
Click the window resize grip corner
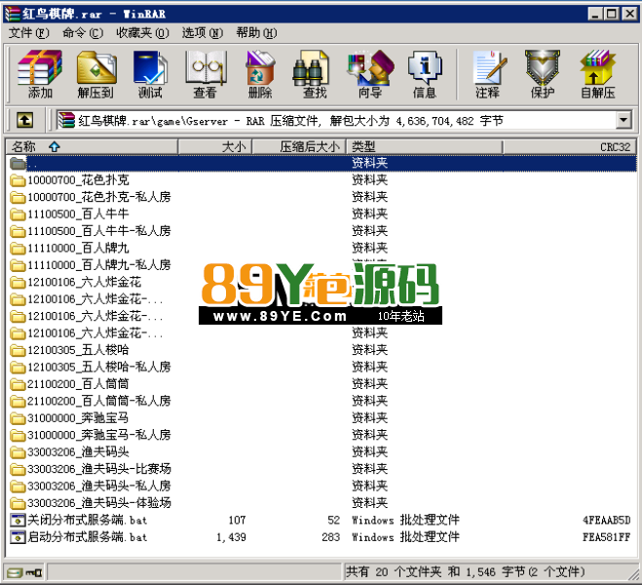pos(633,573)
